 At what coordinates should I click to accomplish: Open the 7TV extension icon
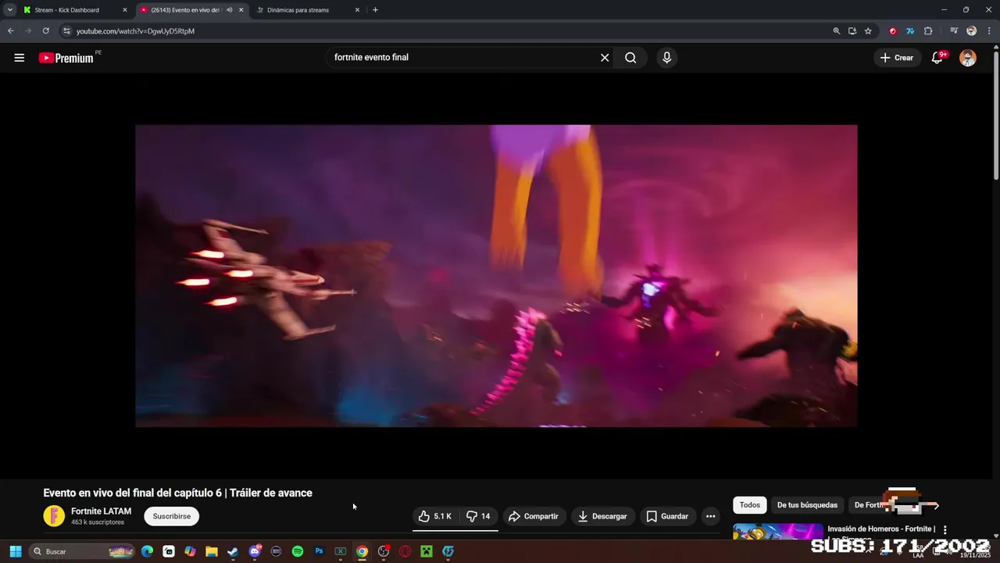coord(910,31)
